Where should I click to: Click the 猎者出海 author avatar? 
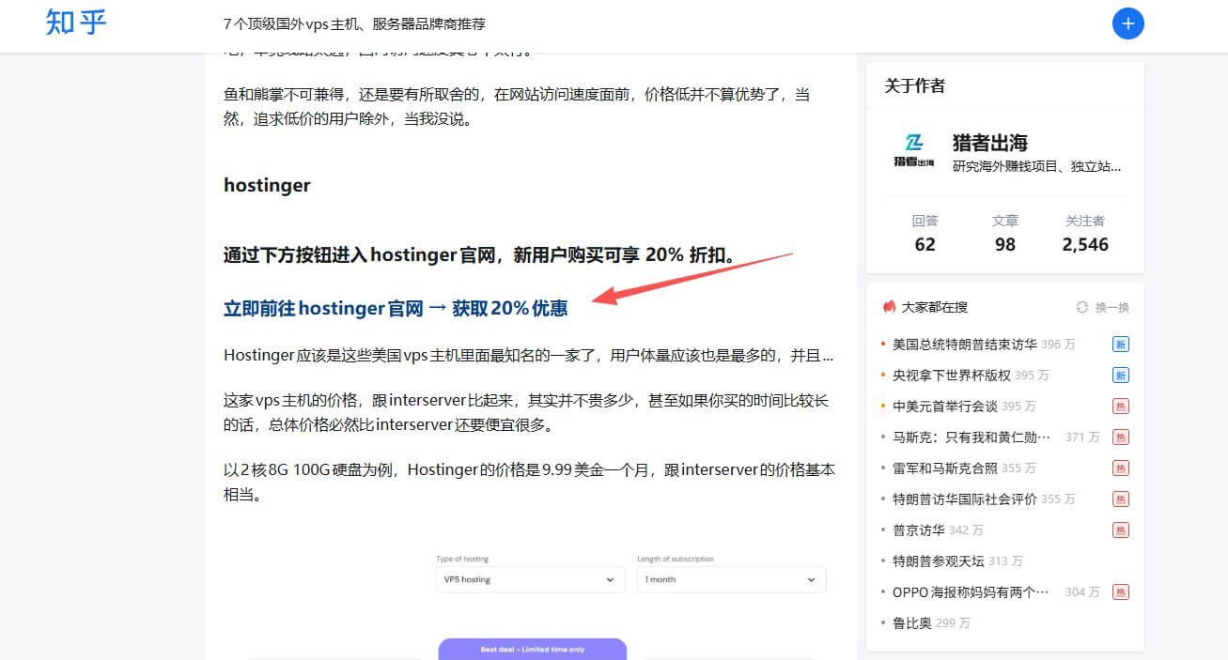(913, 150)
